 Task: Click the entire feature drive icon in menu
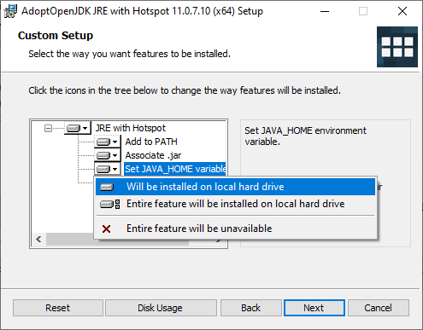click(x=110, y=204)
